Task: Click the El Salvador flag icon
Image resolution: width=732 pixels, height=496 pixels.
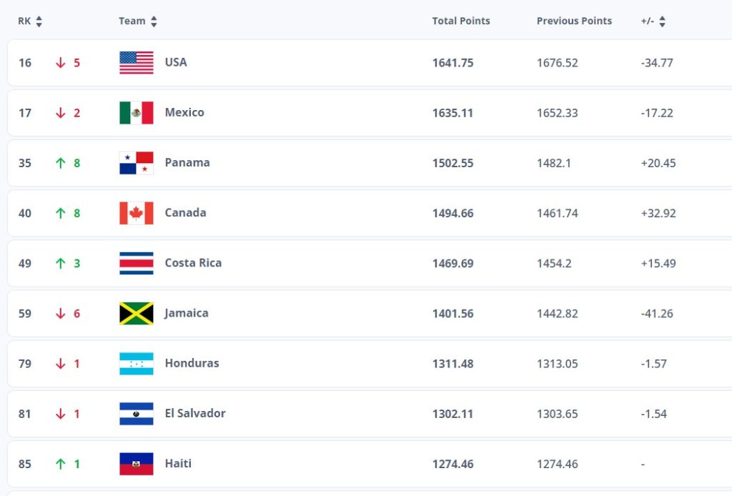Action: 137,414
